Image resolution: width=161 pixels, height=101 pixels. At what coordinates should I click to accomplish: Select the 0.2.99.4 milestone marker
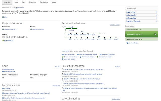(88, 33)
